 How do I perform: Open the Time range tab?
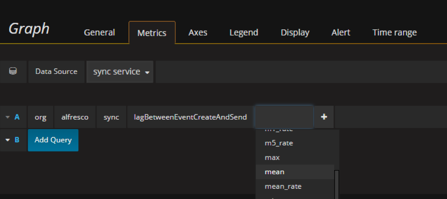395,32
